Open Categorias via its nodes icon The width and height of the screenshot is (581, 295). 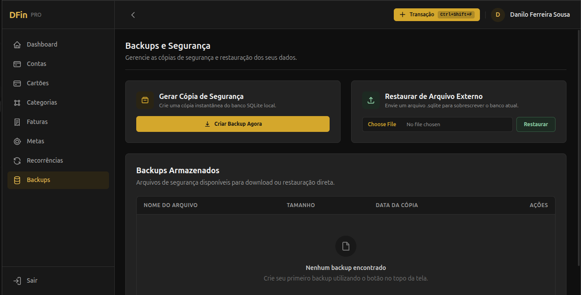pyautogui.click(x=17, y=102)
